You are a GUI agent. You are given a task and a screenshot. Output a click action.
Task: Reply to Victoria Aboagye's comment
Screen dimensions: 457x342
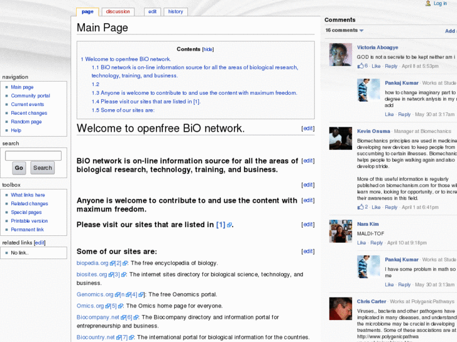point(391,66)
